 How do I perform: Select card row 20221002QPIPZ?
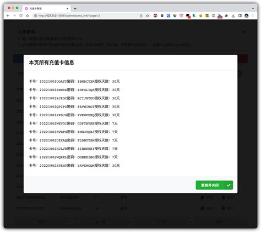(74, 106)
